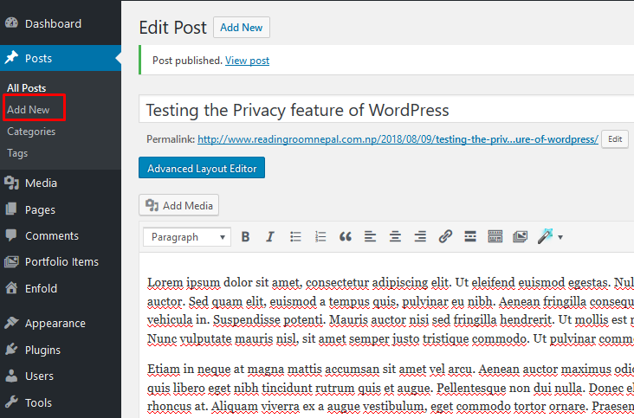
Task: Open Tags submenu item
Action: click(17, 153)
